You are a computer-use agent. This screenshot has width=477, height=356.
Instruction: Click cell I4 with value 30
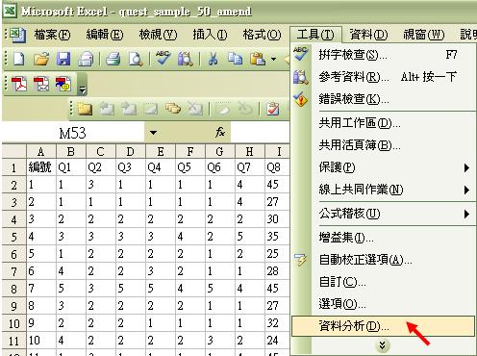pos(278,219)
